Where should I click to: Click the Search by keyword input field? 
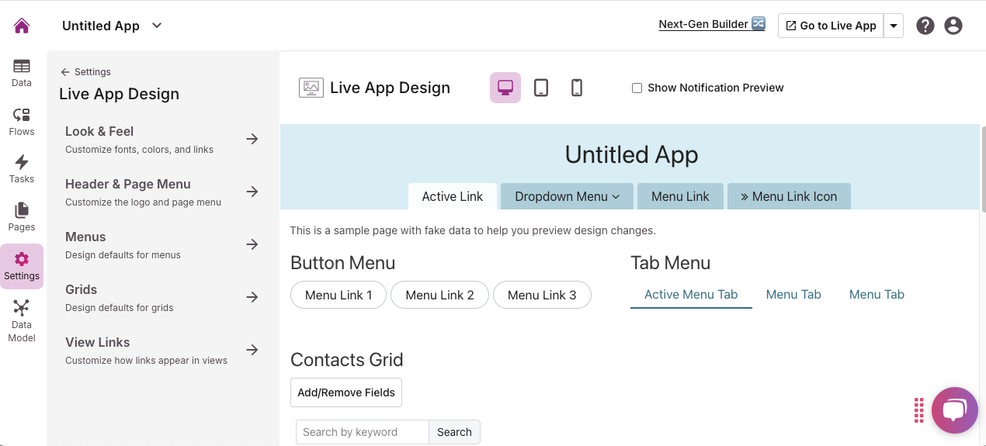point(362,432)
